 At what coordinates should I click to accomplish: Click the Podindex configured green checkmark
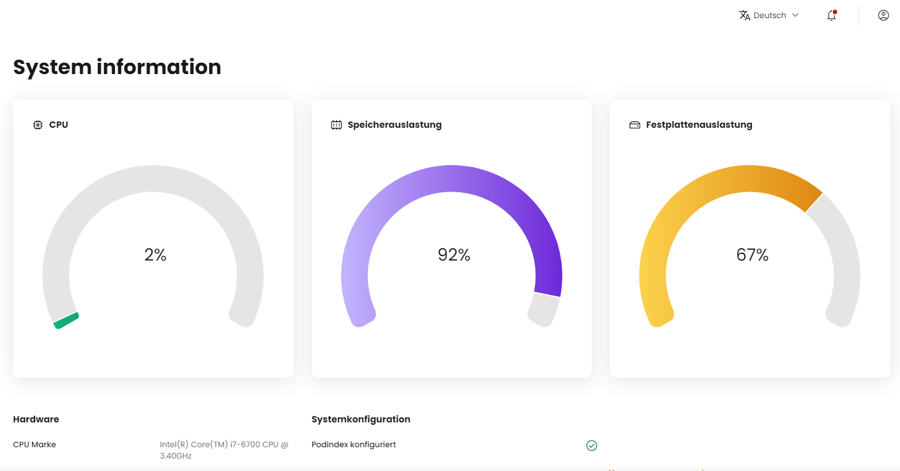point(592,446)
